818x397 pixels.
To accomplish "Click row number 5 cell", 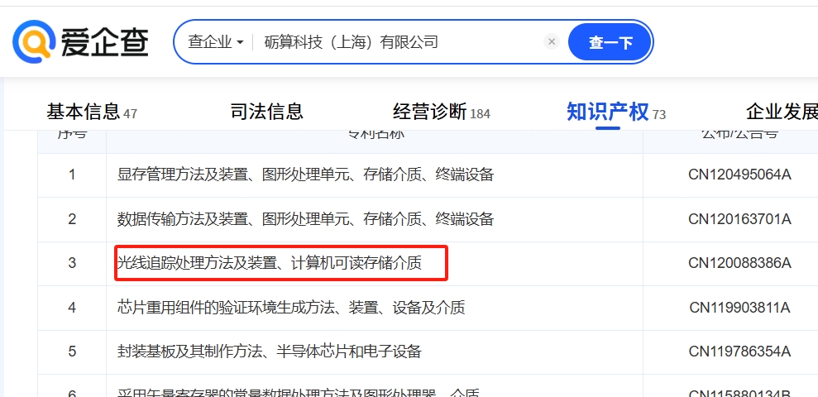I will click(72, 352).
